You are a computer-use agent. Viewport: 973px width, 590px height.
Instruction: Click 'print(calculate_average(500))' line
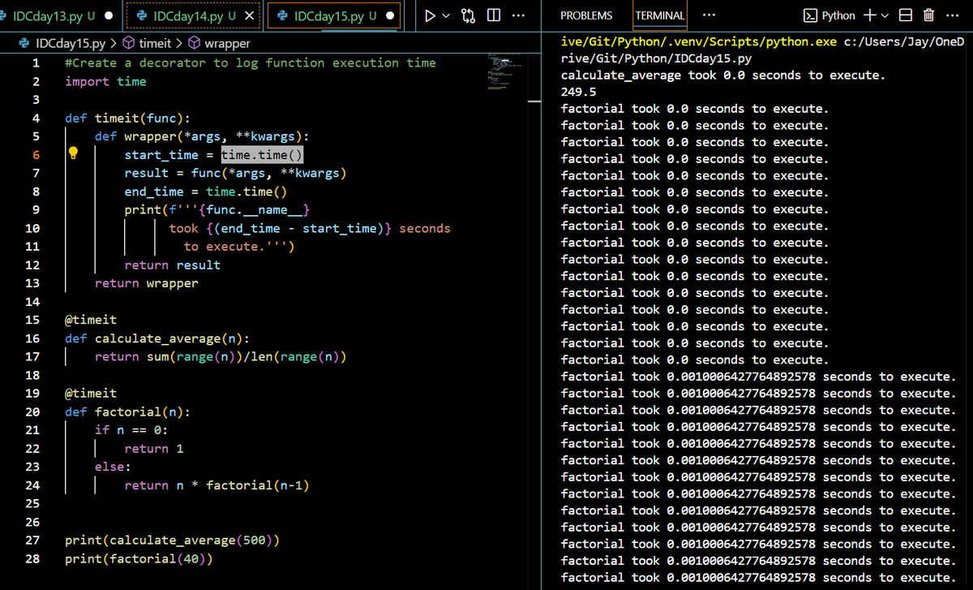[x=173, y=540]
